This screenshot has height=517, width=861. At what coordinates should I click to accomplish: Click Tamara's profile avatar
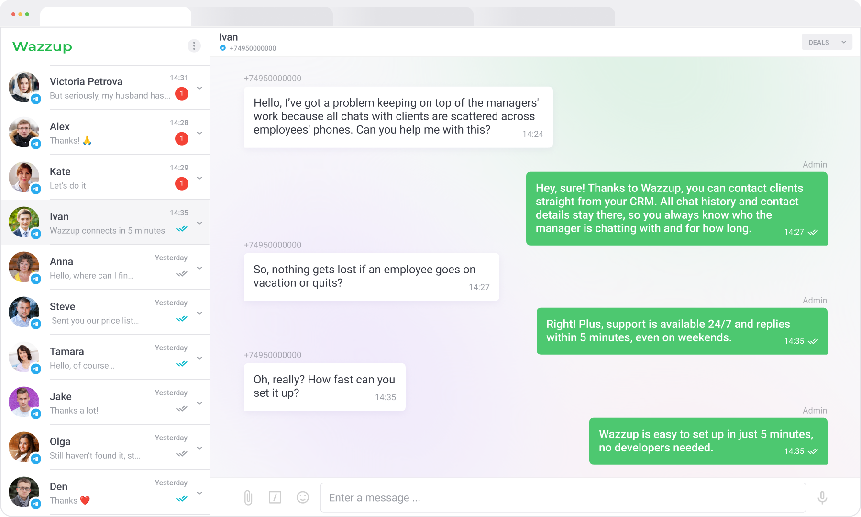click(x=24, y=357)
